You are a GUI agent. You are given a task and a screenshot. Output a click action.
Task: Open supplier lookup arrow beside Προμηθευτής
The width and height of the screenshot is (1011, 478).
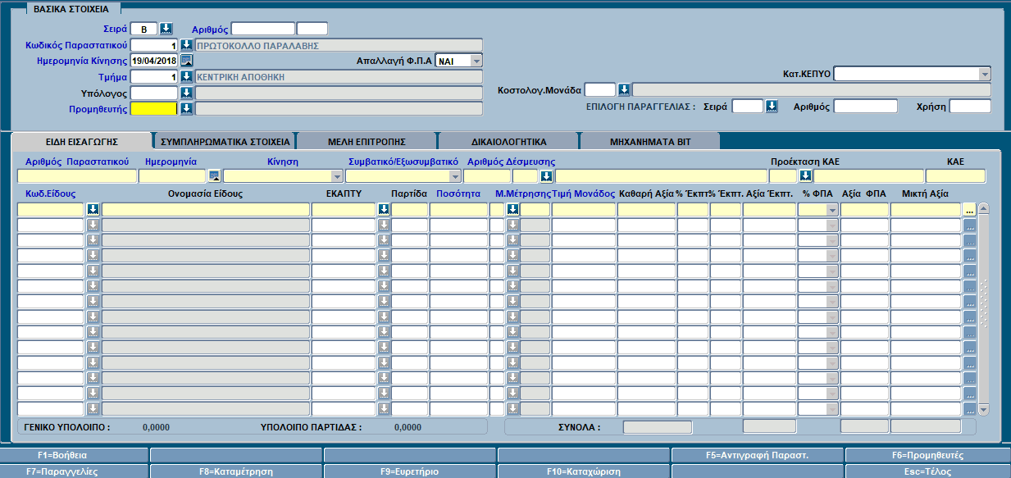(186, 108)
